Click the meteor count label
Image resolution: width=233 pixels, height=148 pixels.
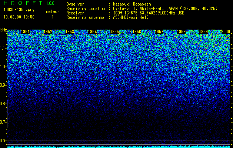53,11
